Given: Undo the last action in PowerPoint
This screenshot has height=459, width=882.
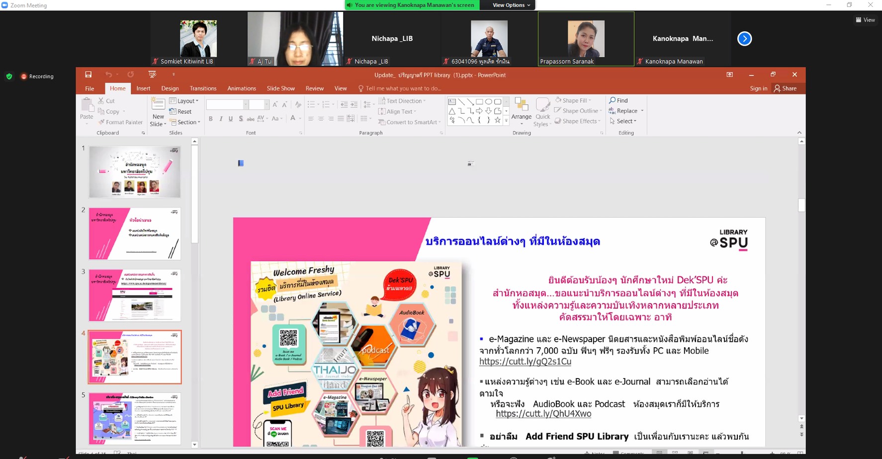Looking at the screenshot, I should [108, 75].
